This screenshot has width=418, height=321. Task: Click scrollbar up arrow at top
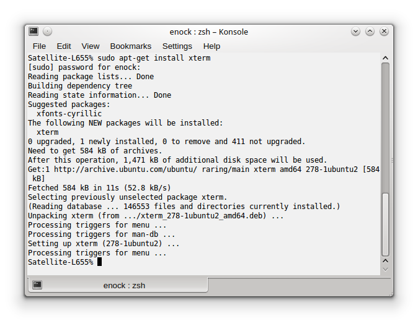(385, 58)
